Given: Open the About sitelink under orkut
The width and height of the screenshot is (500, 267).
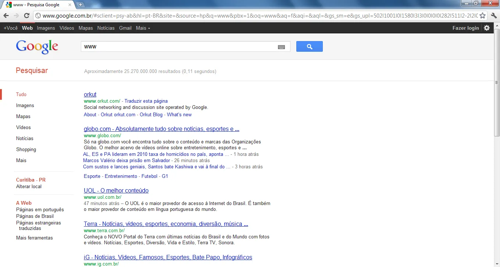Looking at the screenshot, I should pyautogui.click(x=90, y=114).
